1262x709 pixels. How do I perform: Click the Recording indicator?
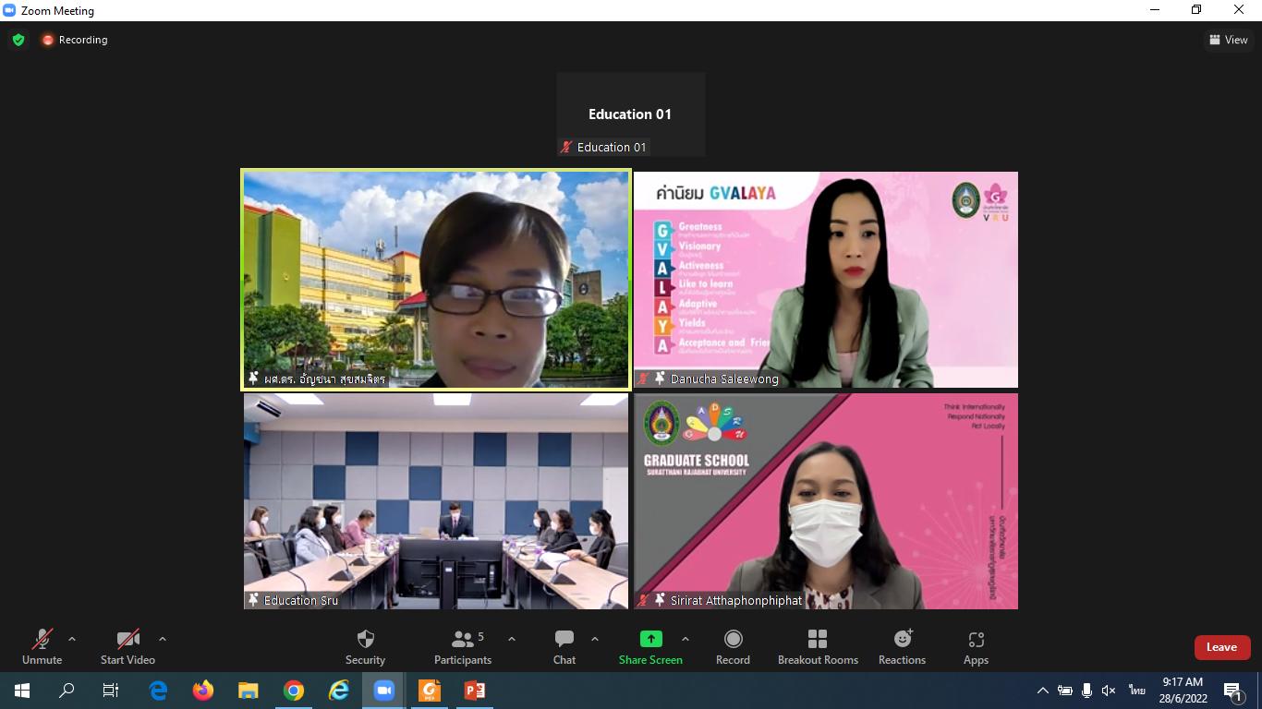click(75, 40)
